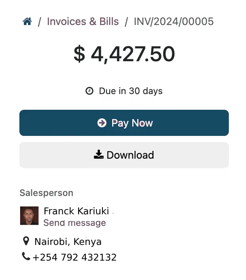
Task: Click the clock icon beside due date
Action: click(x=89, y=91)
